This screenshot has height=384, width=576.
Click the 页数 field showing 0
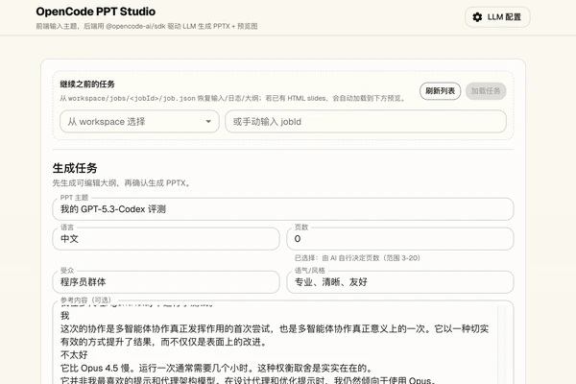(x=400, y=239)
